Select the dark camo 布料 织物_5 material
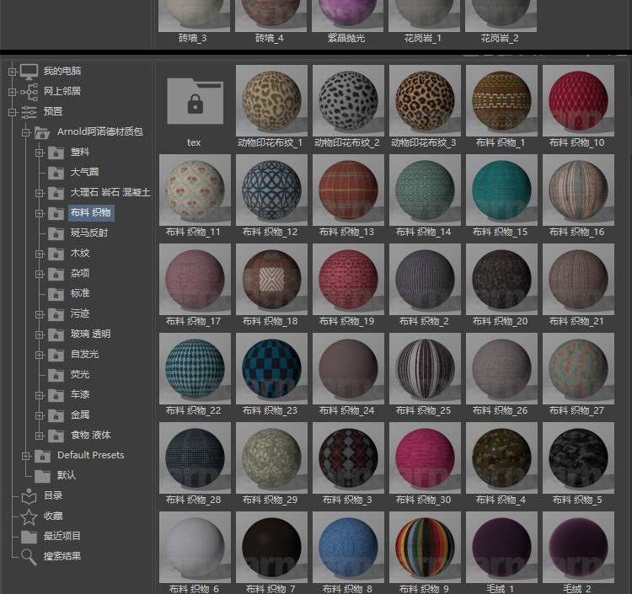 (578, 458)
